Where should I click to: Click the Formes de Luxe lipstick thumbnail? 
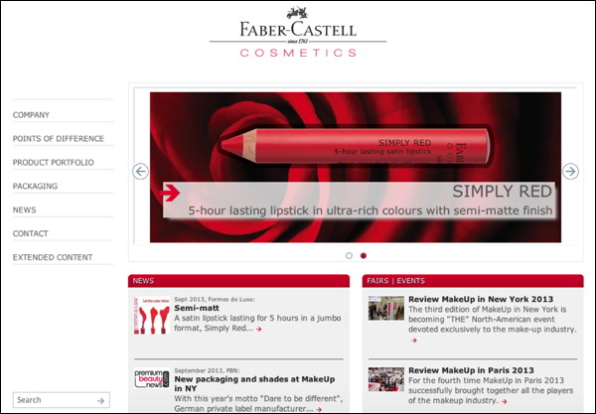[152, 316]
